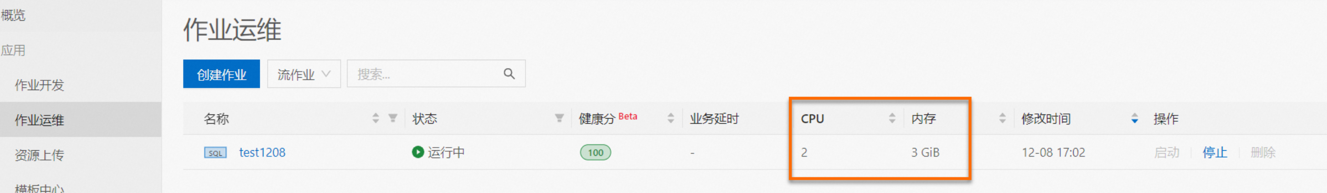The image size is (1327, 193).
Task: Sort by 修改时间 column arrows
Action: click(x=1134, y=119)
